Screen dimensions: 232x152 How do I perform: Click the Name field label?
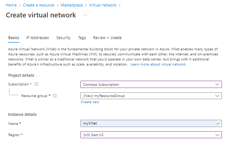(13, 123)
